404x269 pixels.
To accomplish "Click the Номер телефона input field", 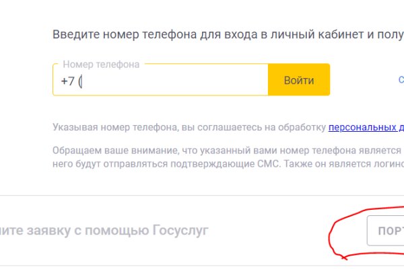I will 162,81.
